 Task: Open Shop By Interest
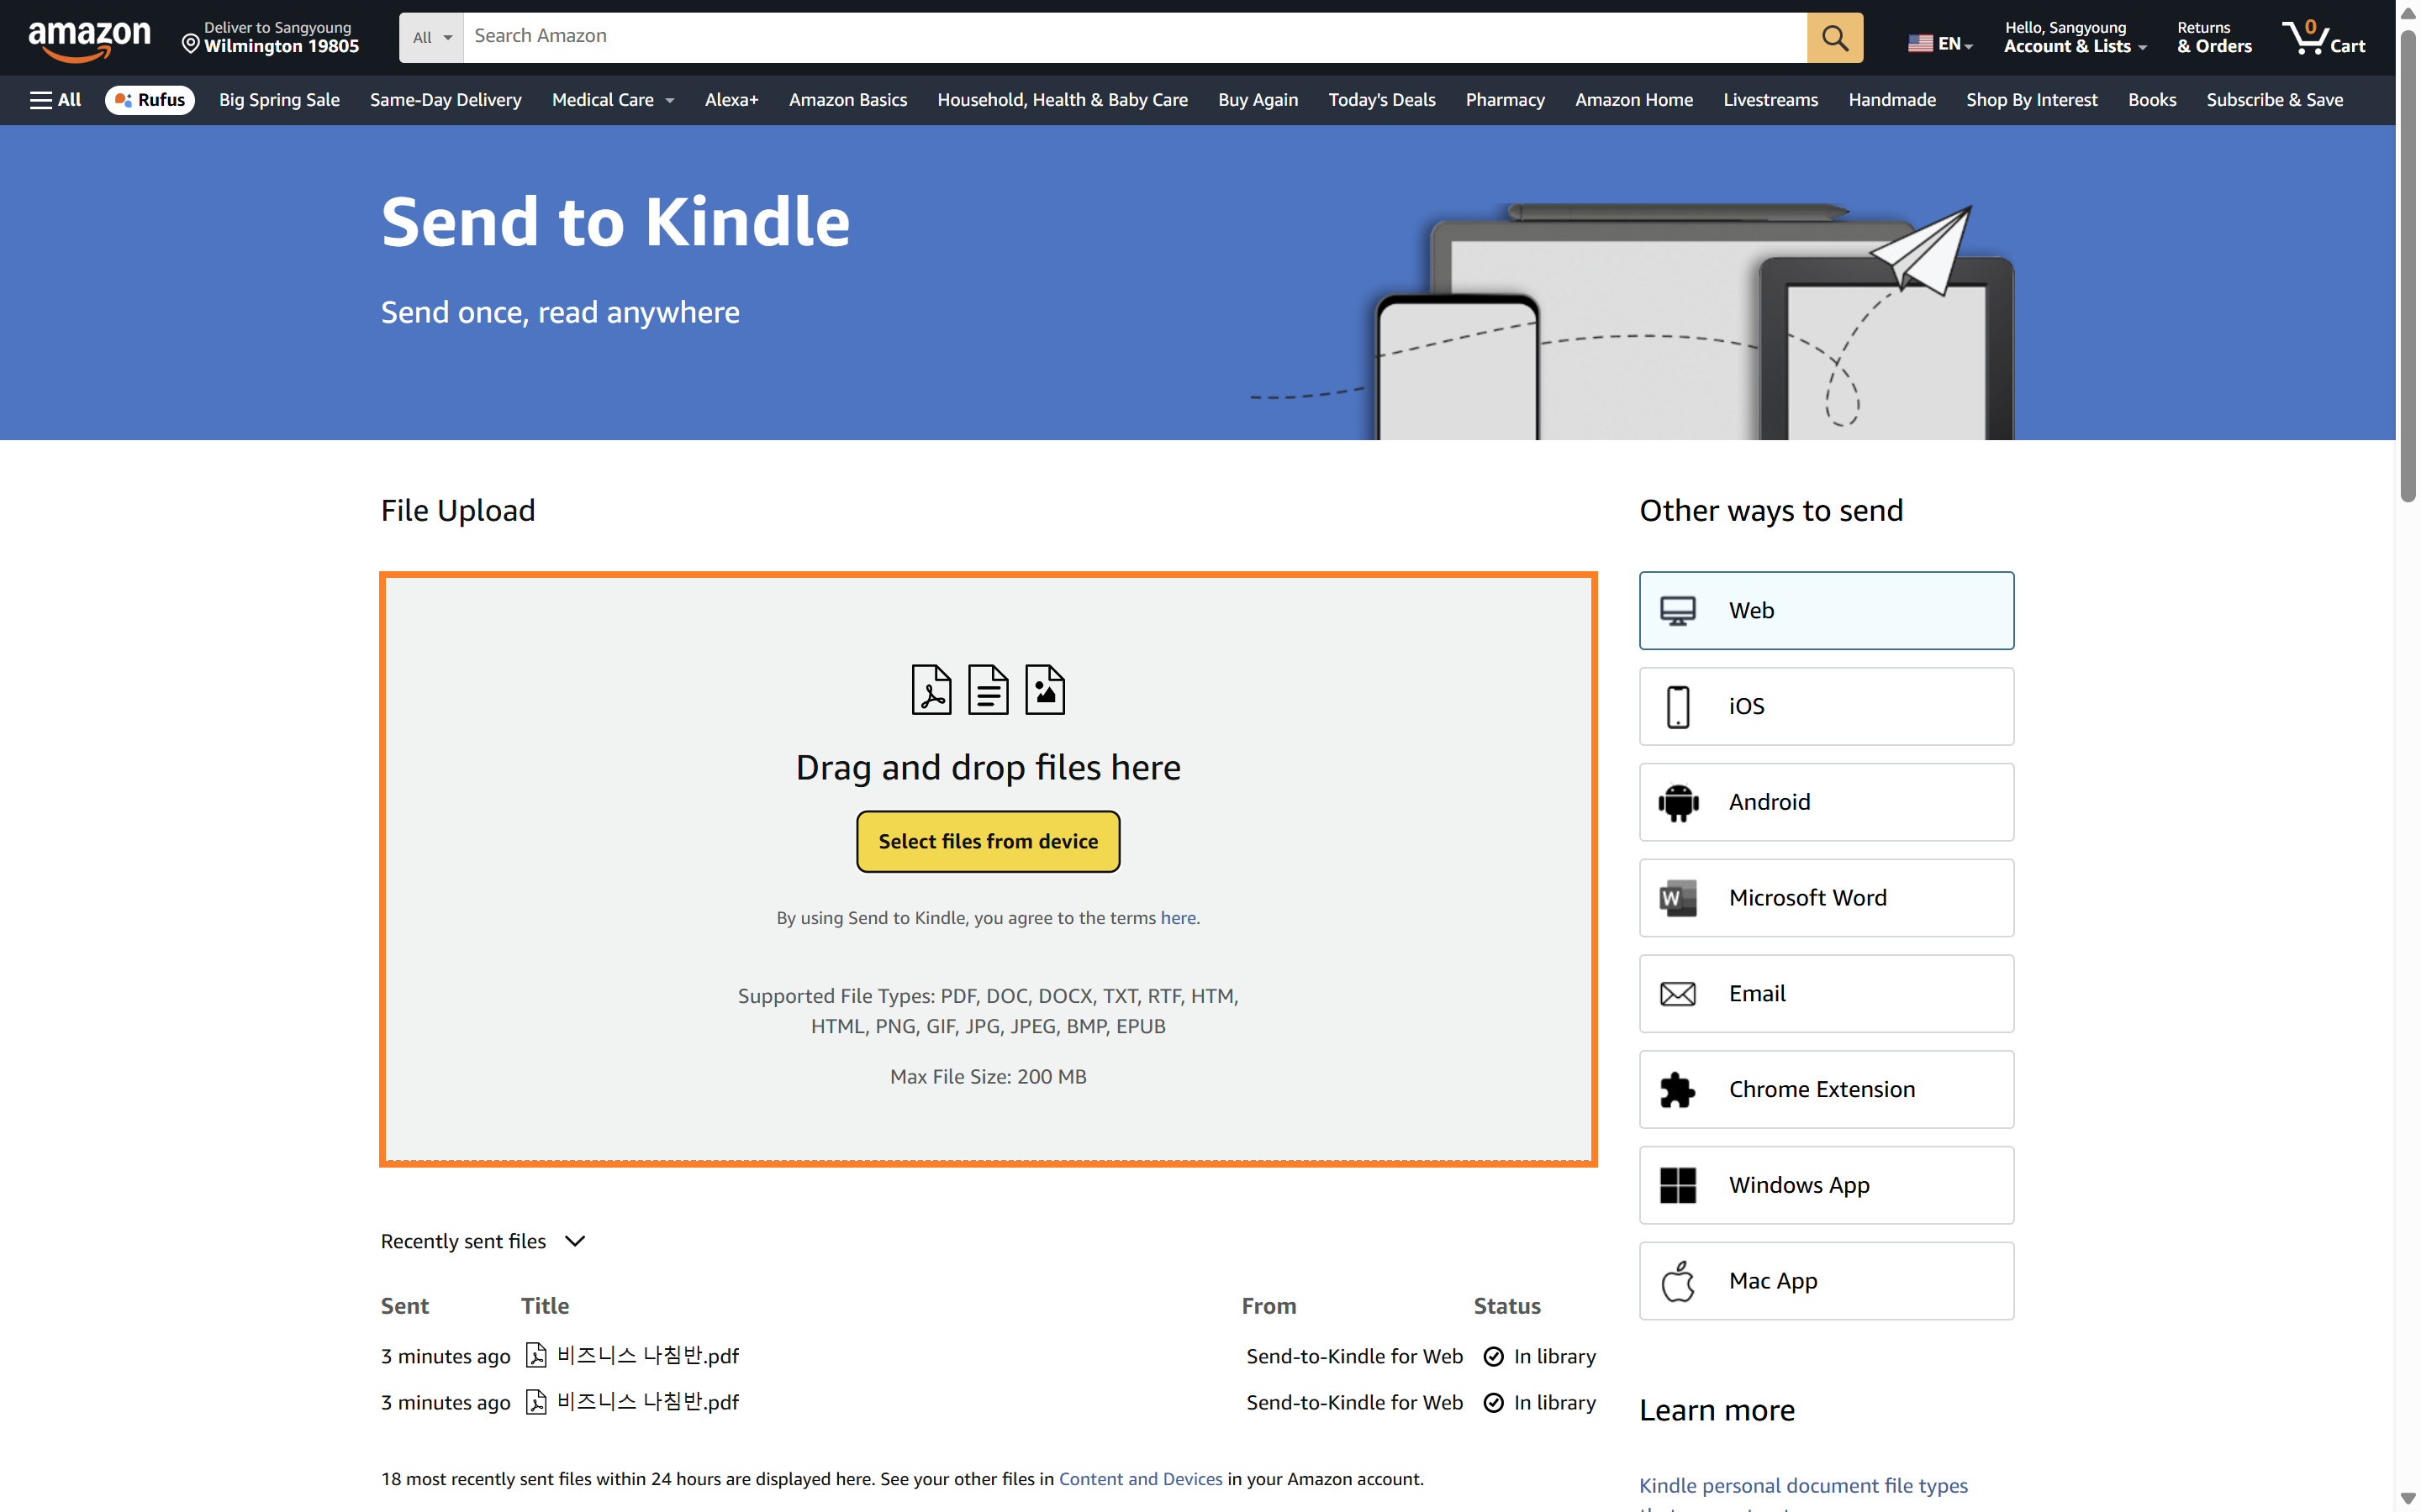[2031, 100]
